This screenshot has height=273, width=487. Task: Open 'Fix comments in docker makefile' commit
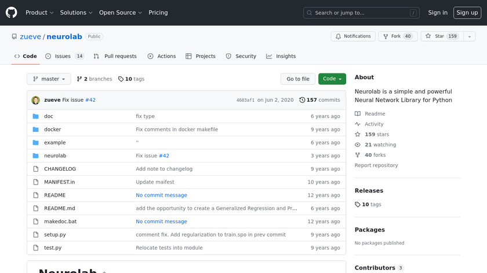(x=177, y=129)
